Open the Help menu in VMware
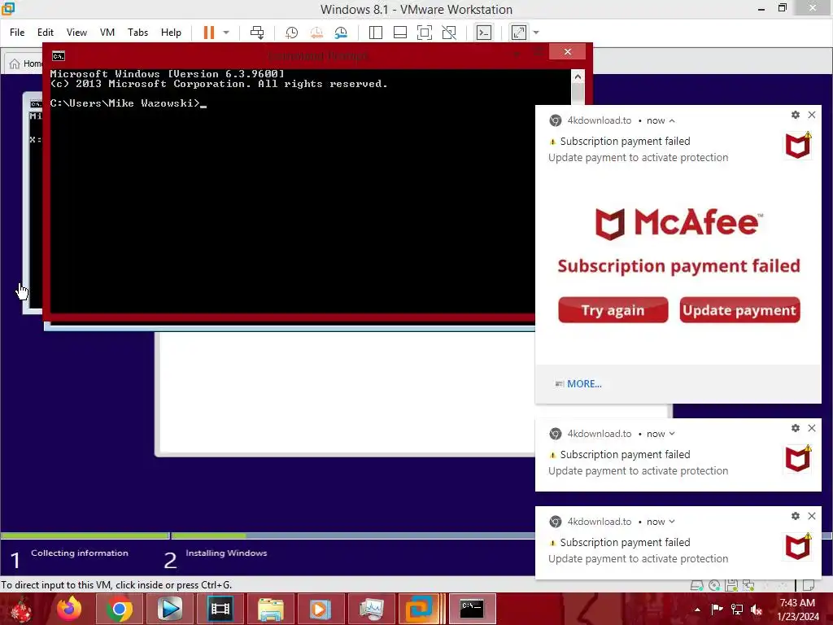Image resolution: width=833 pixels, height=625 pixels. 171,33
